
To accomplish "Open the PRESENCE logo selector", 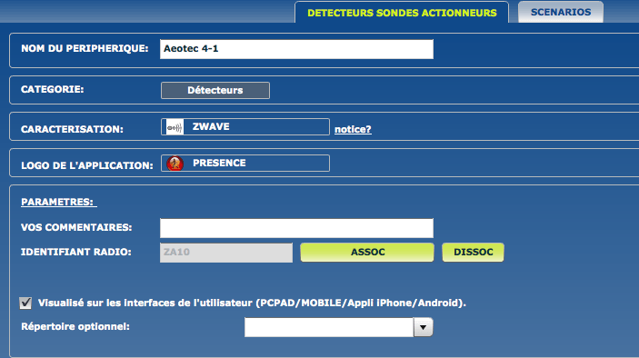I will point(245,163).
